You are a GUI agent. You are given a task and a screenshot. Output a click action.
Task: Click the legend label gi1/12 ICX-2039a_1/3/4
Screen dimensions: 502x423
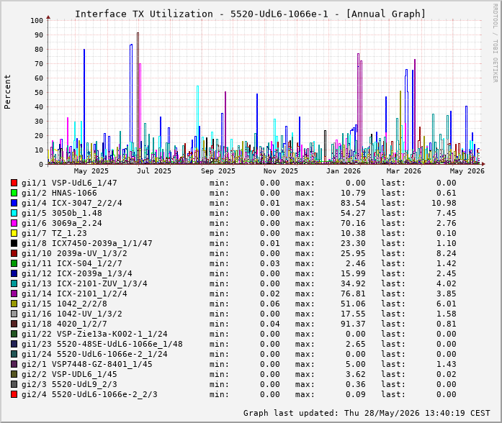77,273
